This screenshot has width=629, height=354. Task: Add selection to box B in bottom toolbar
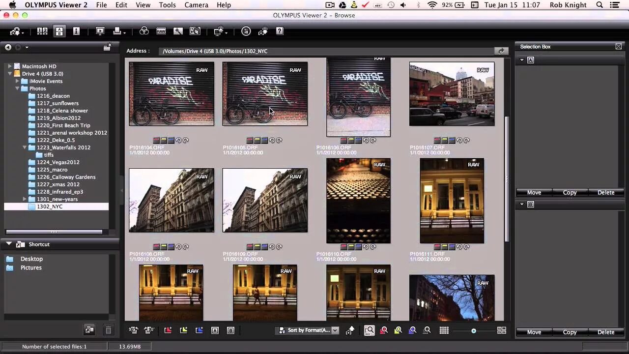[x=230, y=330]
